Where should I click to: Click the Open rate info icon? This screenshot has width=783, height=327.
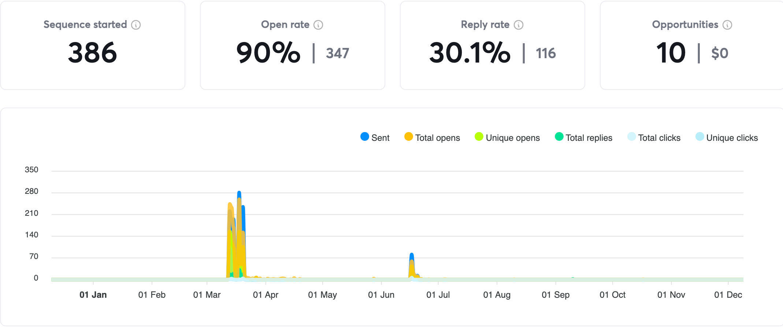coord(318,25)
